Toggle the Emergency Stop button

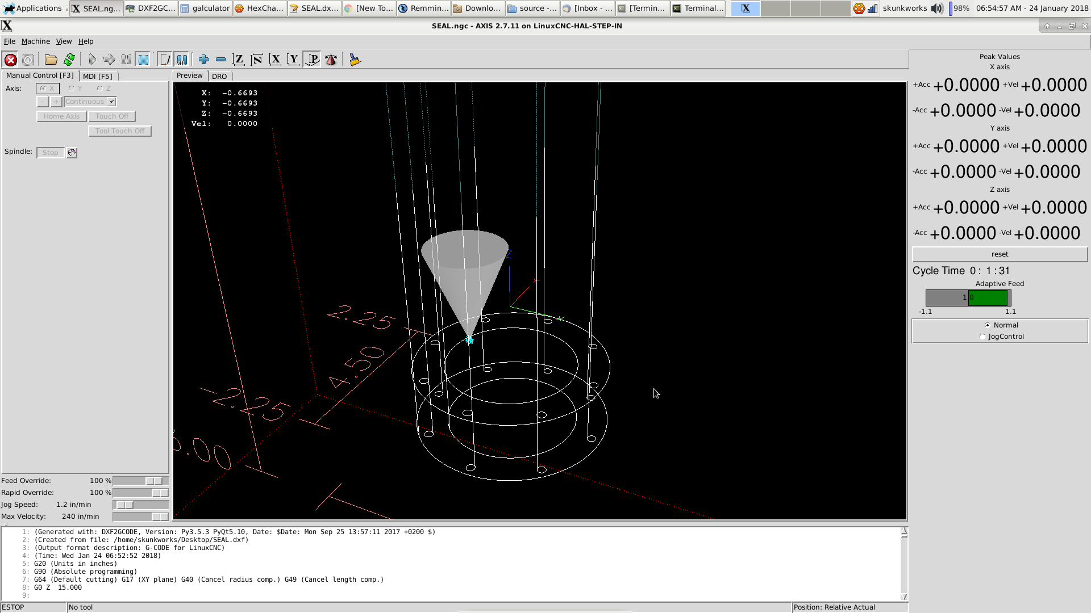[10, 60]
